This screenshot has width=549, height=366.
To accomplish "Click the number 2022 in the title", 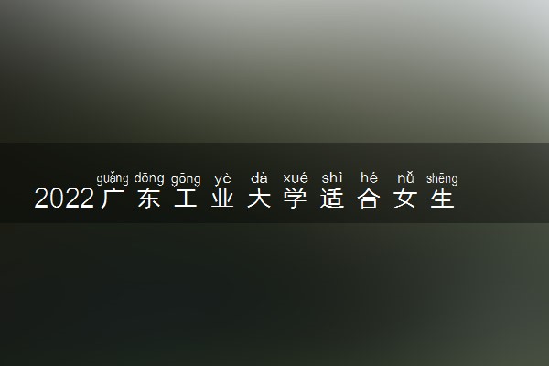I will click(x=64, y=199).
